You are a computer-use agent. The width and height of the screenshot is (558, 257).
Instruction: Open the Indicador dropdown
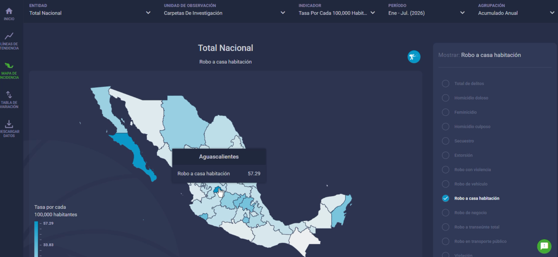coord(336,13)
